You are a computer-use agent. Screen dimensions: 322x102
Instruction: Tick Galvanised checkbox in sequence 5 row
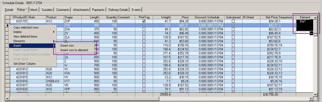click(x=233, y=37)
